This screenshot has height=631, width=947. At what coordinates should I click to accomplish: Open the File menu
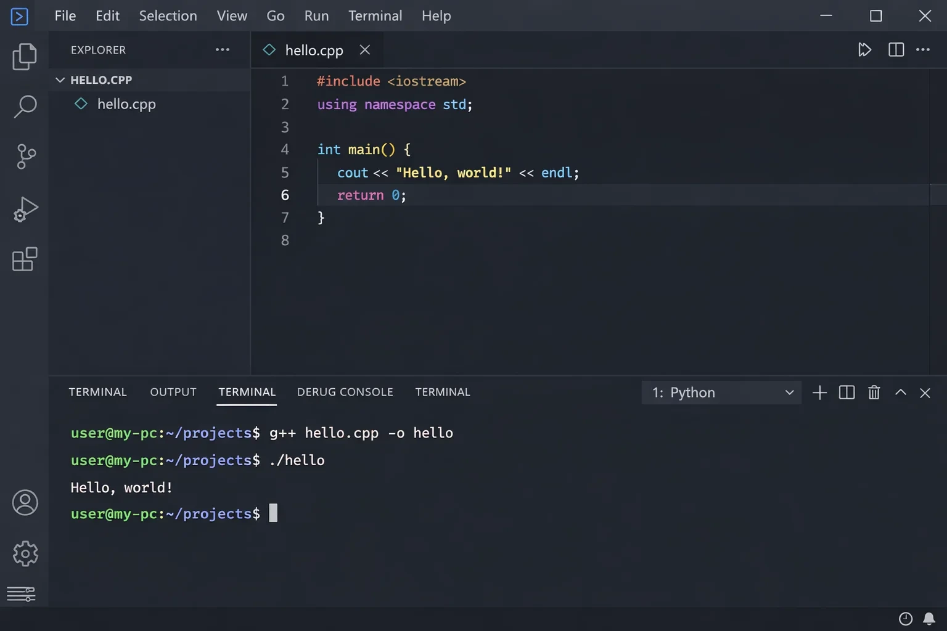click(x=65, y=16)
